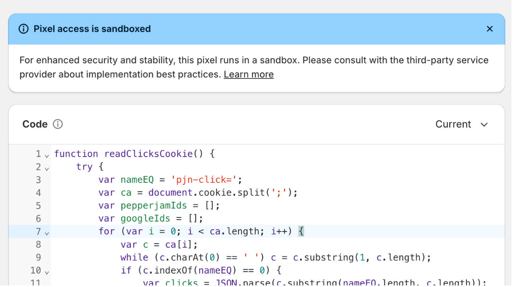The height and width of the screenshot is (287, 513).
Task: Collapse code fold arrow on line 1
Action: (x=47, y=155)
